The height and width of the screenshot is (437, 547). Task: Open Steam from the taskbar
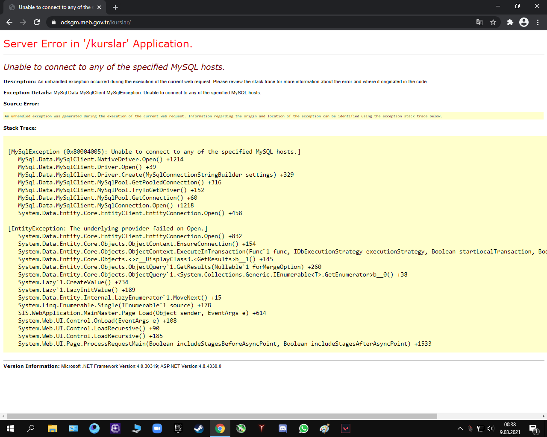[x=199, y=428]
